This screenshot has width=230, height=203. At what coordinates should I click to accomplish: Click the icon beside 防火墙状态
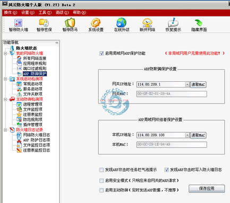pyautogui.click(x=12, y=48)
